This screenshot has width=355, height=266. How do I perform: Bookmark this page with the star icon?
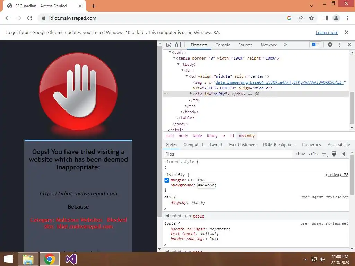pyautogui.click(x=311, y=18)
